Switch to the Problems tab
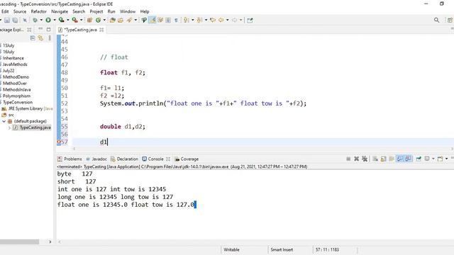 pyautogui.click(x=70, y=159)
